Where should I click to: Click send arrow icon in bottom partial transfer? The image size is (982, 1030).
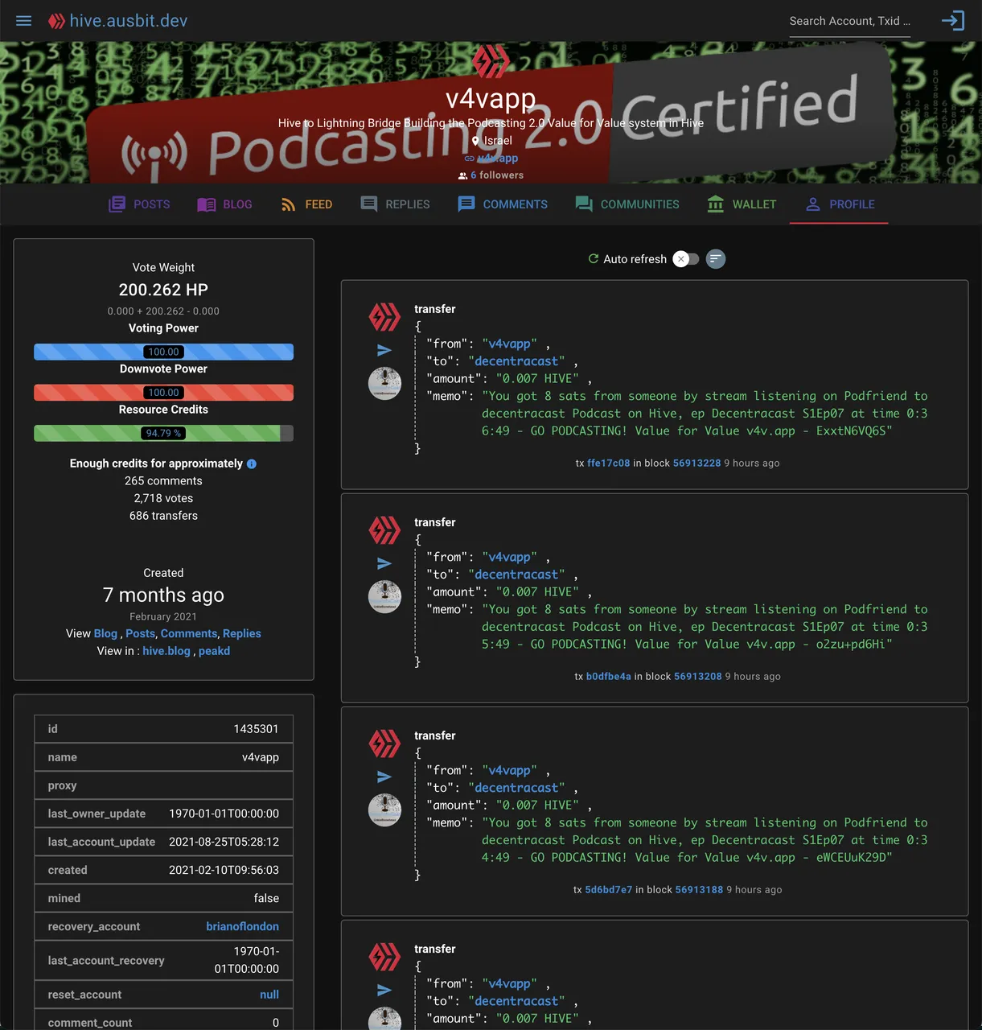tap(384, 990)
